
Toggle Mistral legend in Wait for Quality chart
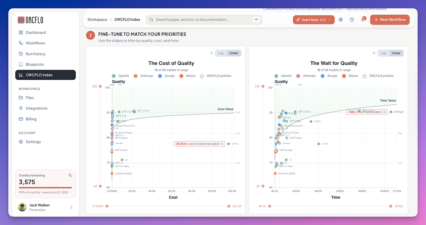tap(350, 76)
